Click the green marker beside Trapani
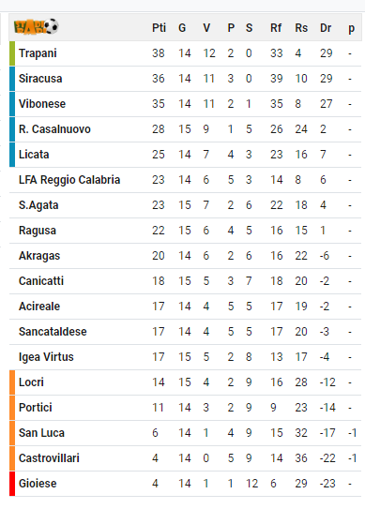This screenshot has width=365, height=524. point(12,53)
